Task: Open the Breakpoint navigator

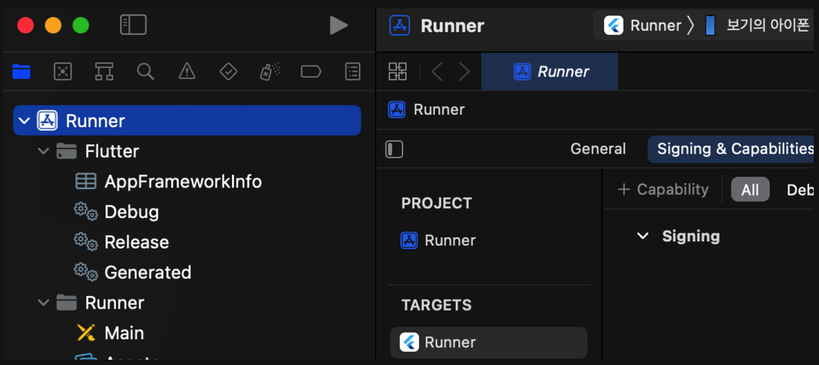Action: point(311,71)
